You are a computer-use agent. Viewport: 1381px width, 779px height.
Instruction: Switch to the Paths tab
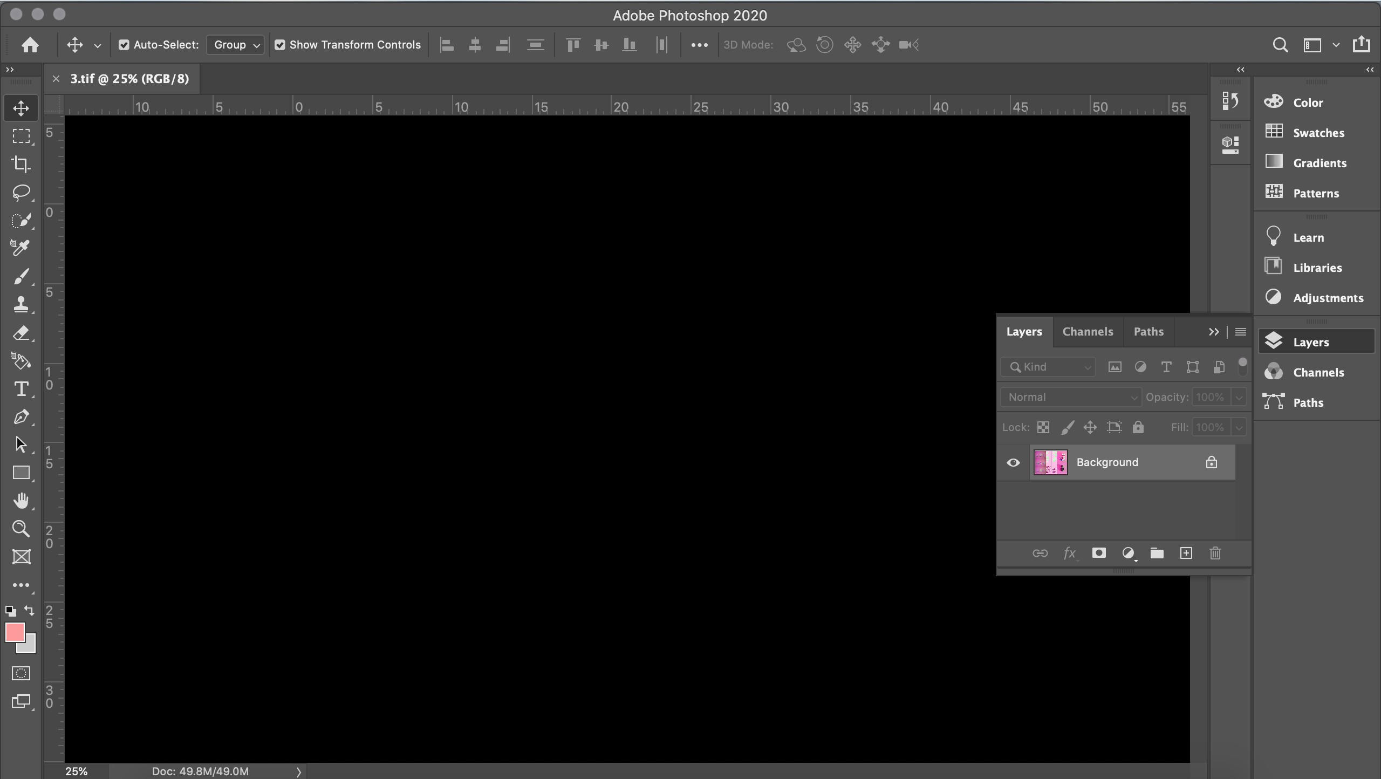[1148, 331]
